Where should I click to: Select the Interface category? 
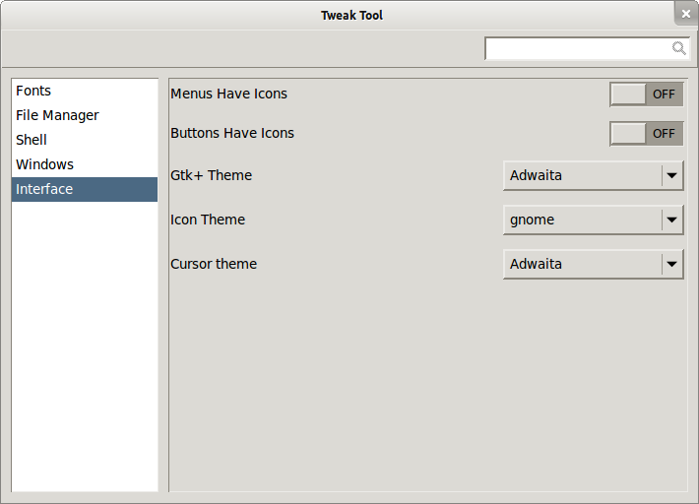[44, 189]
